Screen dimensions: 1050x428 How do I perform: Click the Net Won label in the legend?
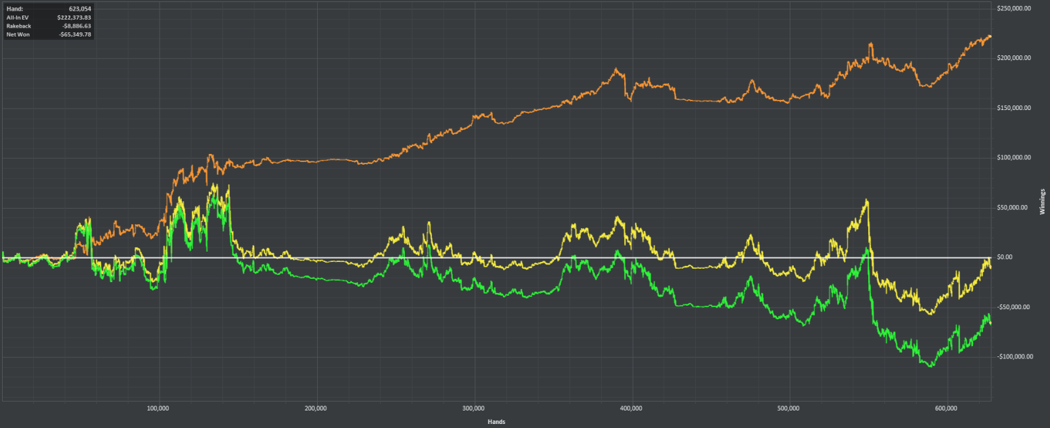(x=18, y=34)
